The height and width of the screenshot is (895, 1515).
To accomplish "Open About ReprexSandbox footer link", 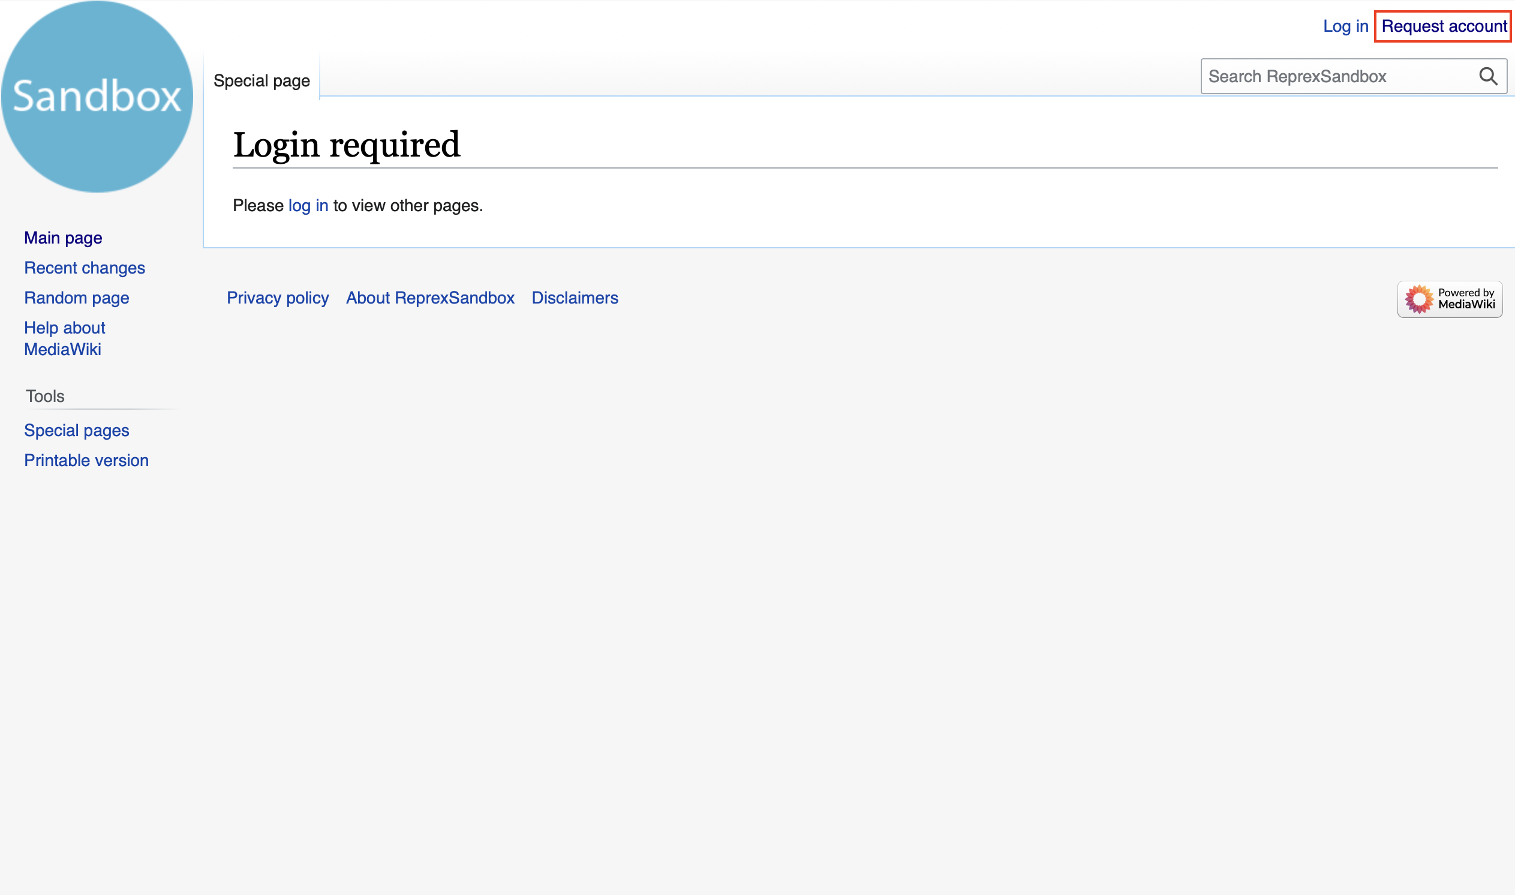I will click(430, 299).
